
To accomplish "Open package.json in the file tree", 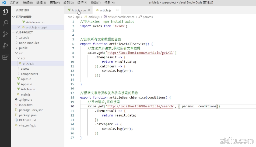I will [28, 115].
